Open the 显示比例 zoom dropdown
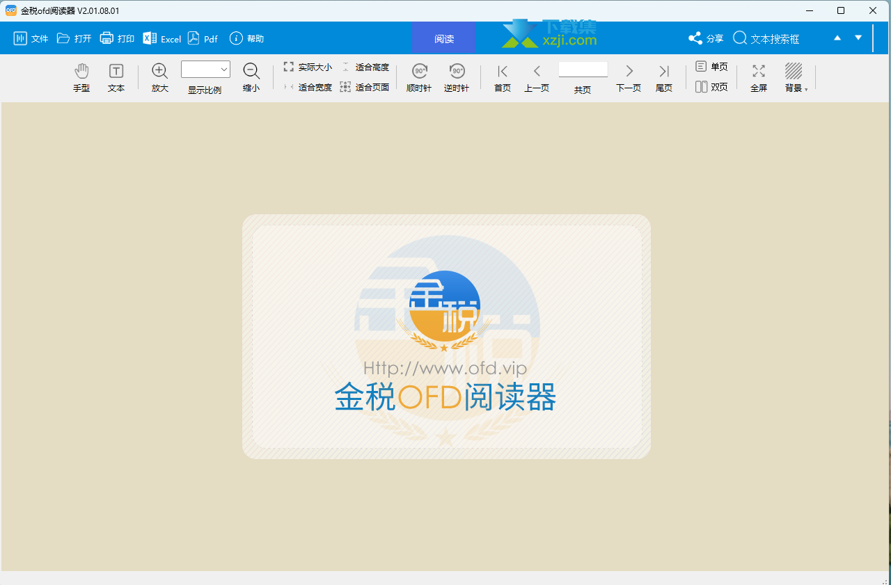 205,69
